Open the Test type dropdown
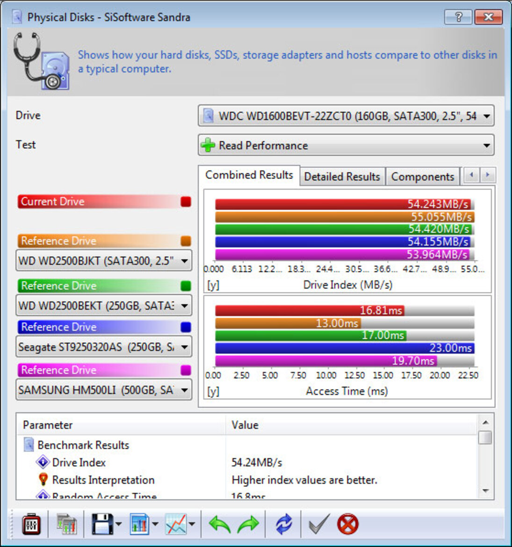 346,145
